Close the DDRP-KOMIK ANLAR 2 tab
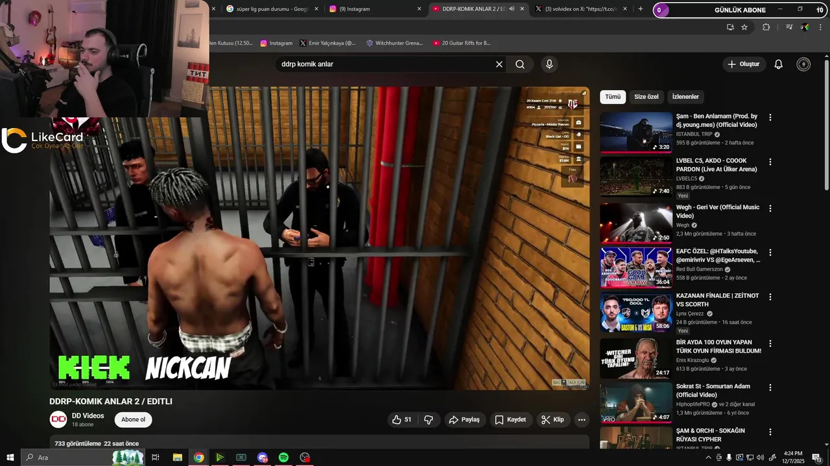 click(x=522, y=9)
